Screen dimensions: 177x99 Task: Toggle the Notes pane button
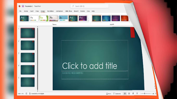(x=109, y=94)
